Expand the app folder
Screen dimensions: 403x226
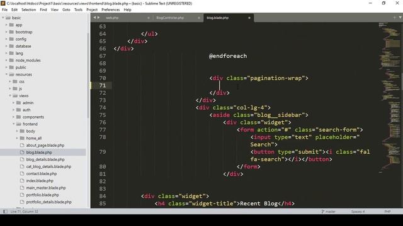tap(6, 25)
